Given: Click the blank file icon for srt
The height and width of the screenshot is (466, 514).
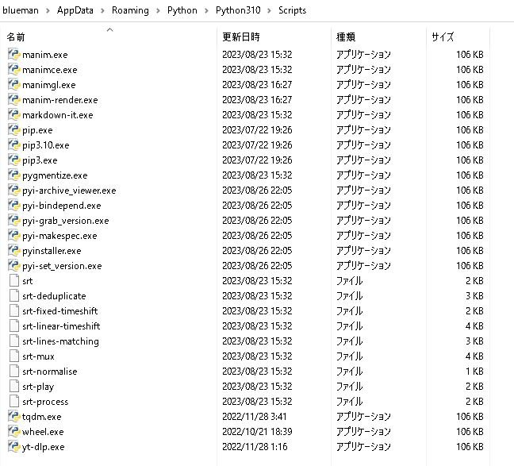Looking at the screenshot, I should [14, 280].
